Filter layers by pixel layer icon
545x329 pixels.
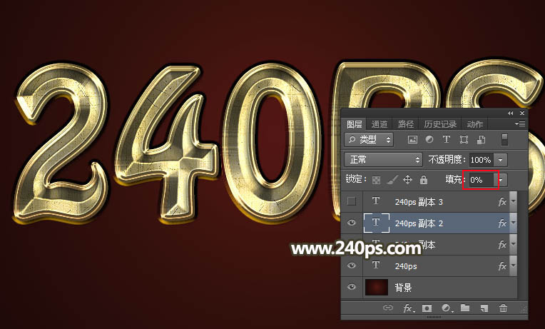click(x=412, y=140)
